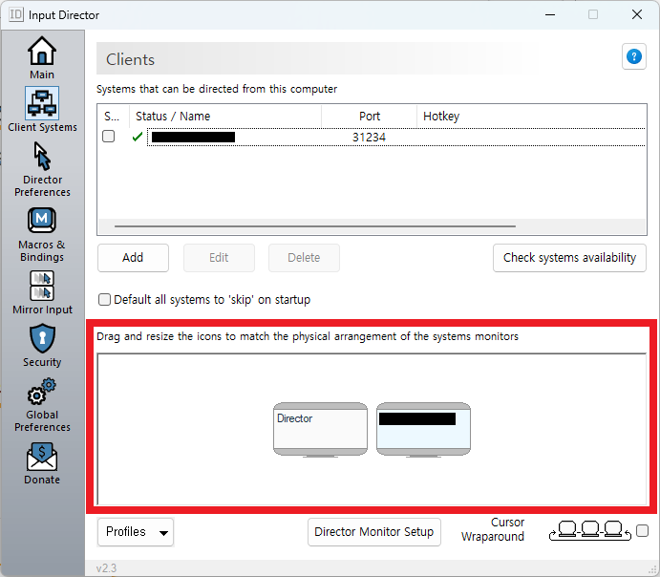This screenshot has width=660, height=577.
Task: Click the green checkmark status icon
Action: [x=138, y=137]
